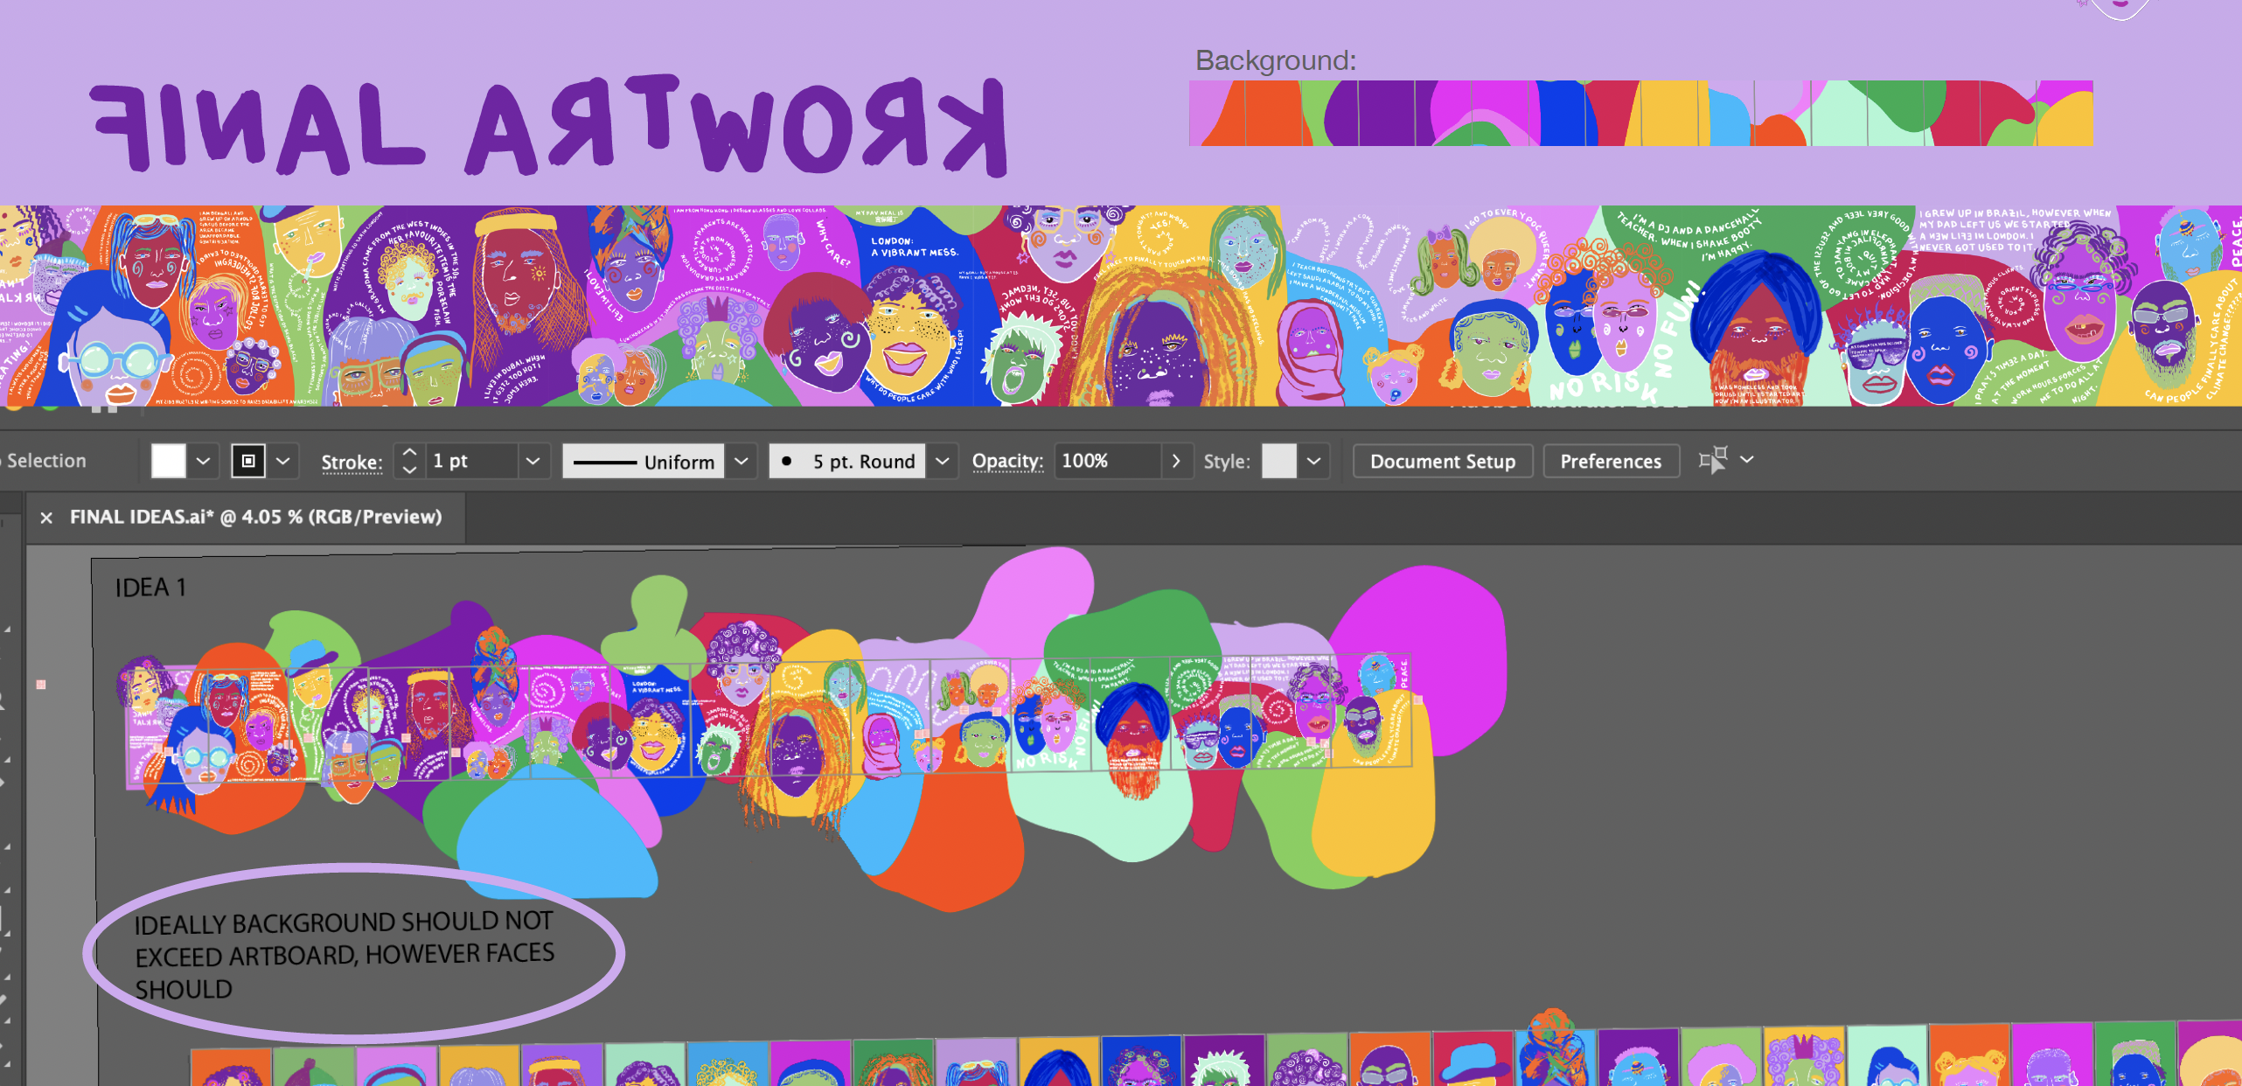Click the align to selection icon
This screenshot has height=1086, width=2242.
pyautogui.click(x=1713, y=460)
